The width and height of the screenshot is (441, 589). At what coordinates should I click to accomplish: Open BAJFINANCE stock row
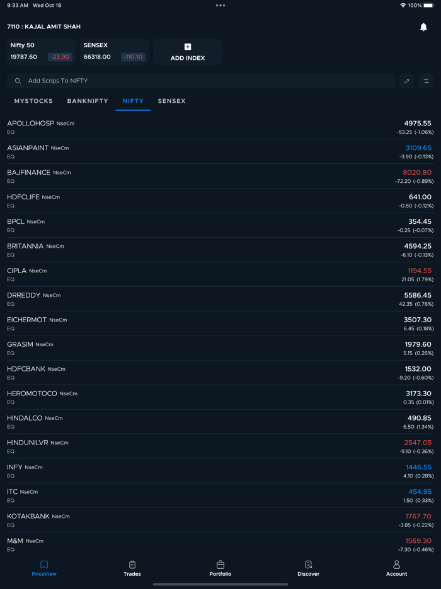coord(220,176)
